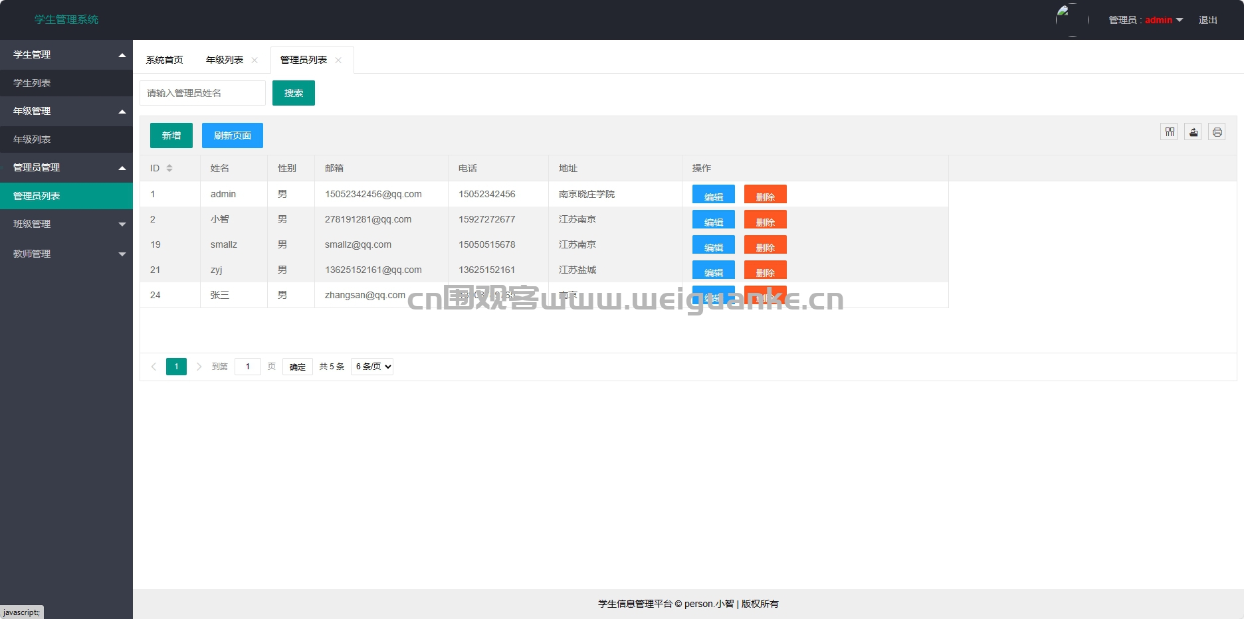Focus the administrator name search field
Viewport: 1244px width, 619px height.
point(202,93)
